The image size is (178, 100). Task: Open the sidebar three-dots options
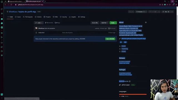click(x=2, y=98)
